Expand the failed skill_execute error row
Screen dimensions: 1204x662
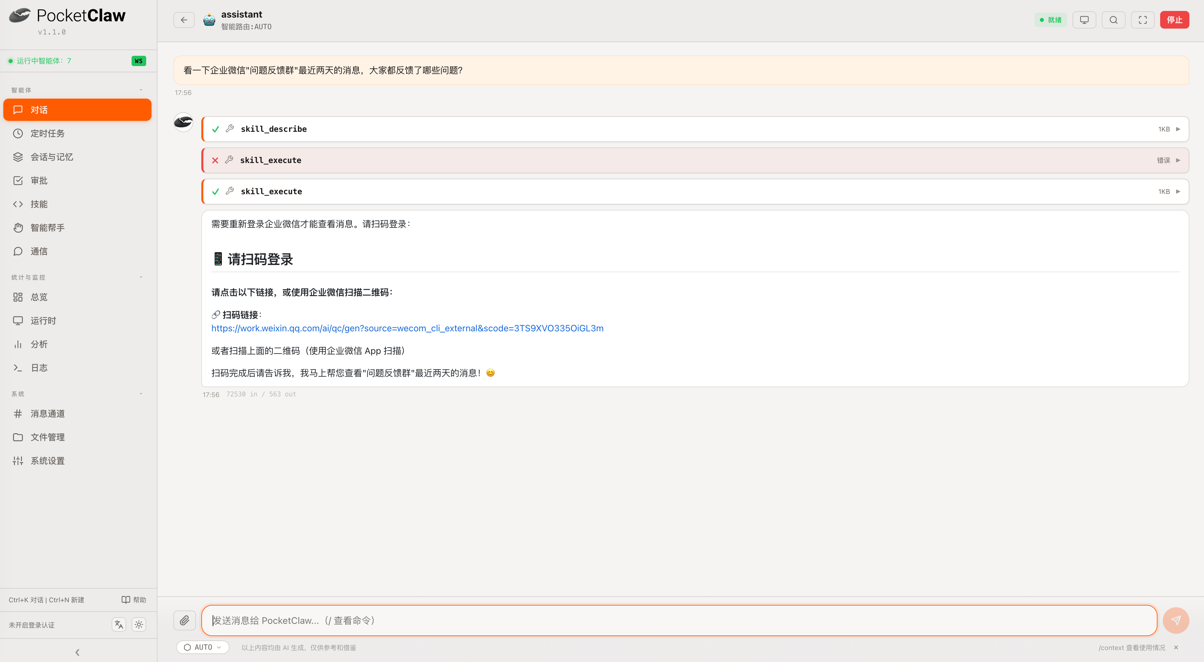coord(695,160)
